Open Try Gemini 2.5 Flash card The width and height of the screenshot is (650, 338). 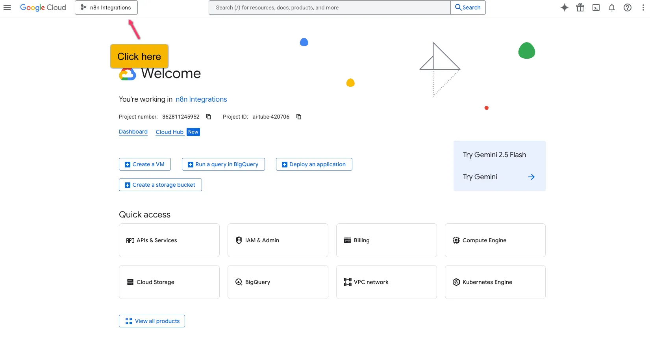click(499, 166)
